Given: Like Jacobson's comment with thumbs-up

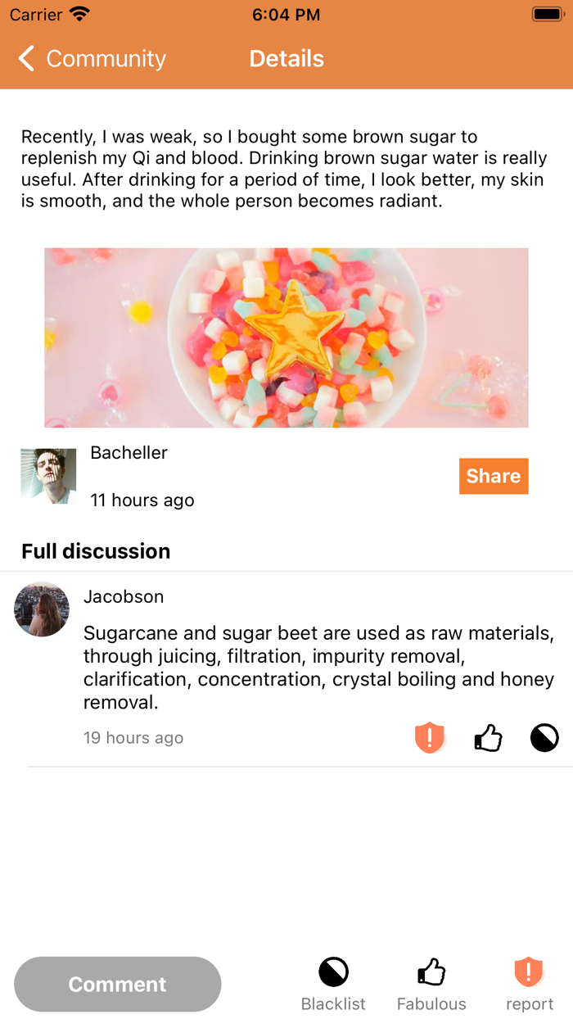Looking at the screenshot, I should click(x=488, y=739).
